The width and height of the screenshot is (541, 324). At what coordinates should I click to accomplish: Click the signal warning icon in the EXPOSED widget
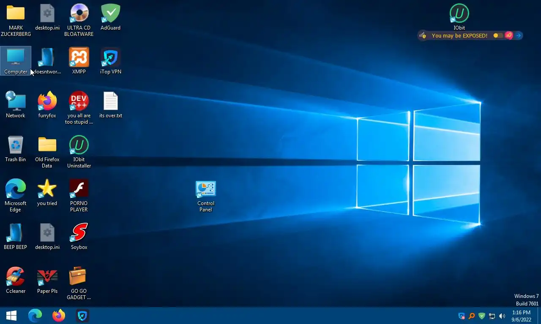tap(423, 35)
